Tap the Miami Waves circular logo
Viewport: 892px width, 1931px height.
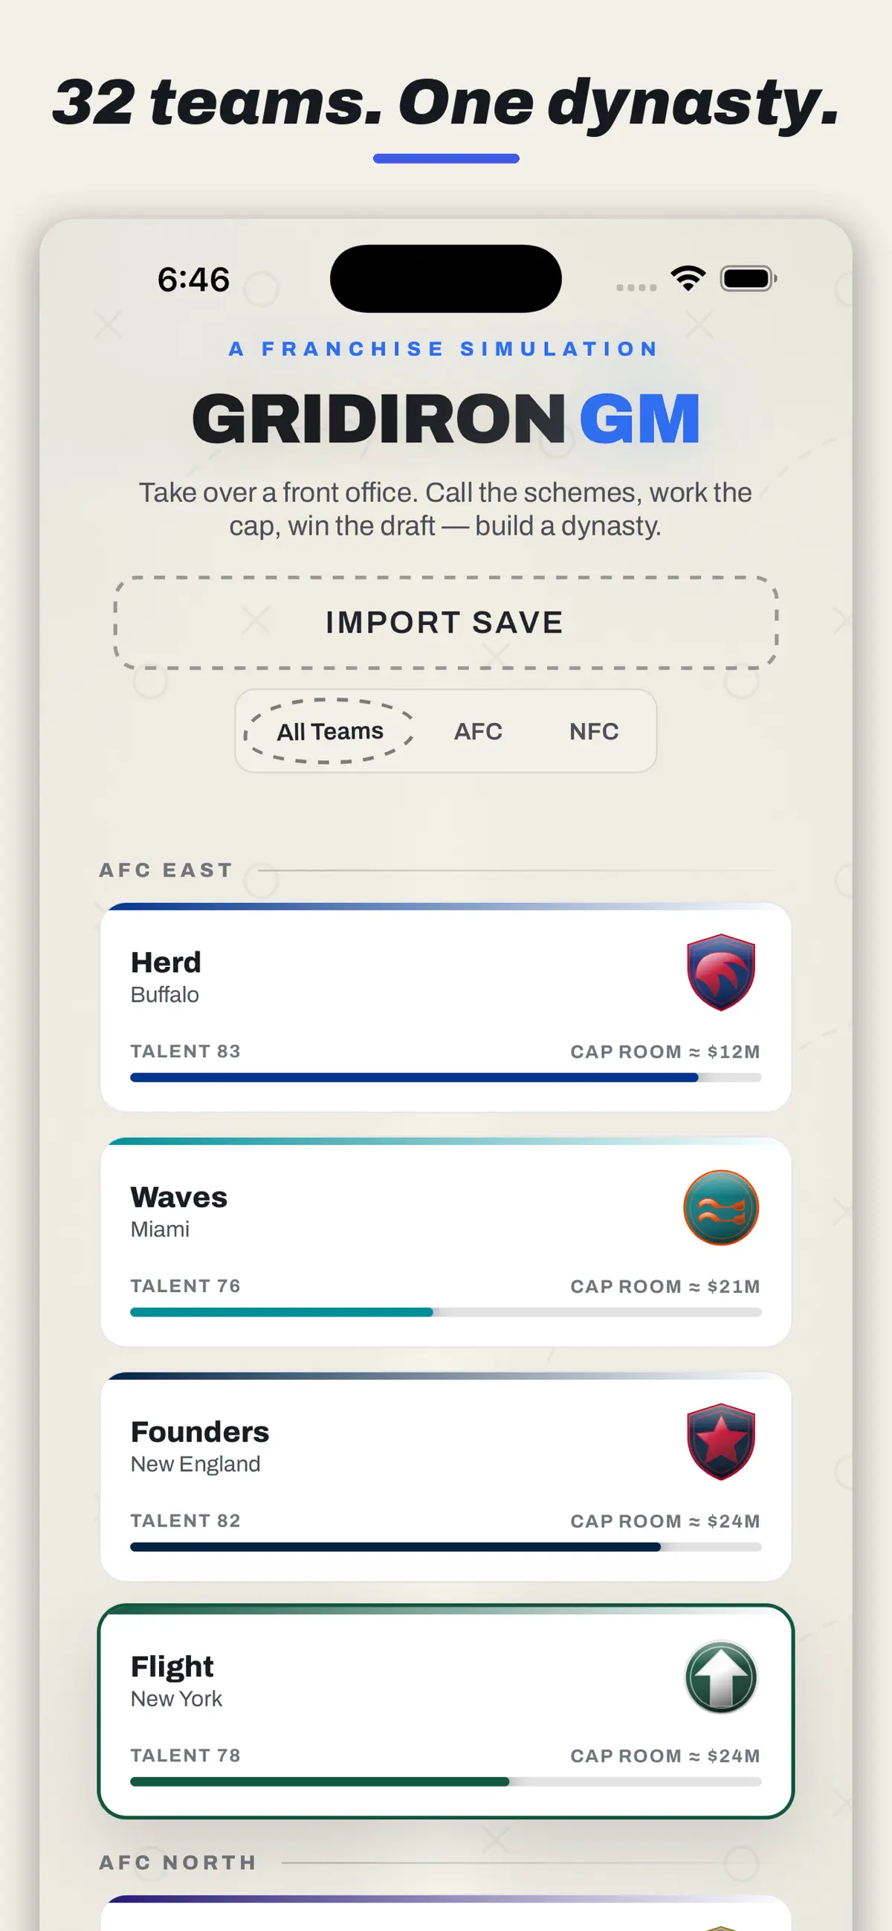coord(720,1207)
